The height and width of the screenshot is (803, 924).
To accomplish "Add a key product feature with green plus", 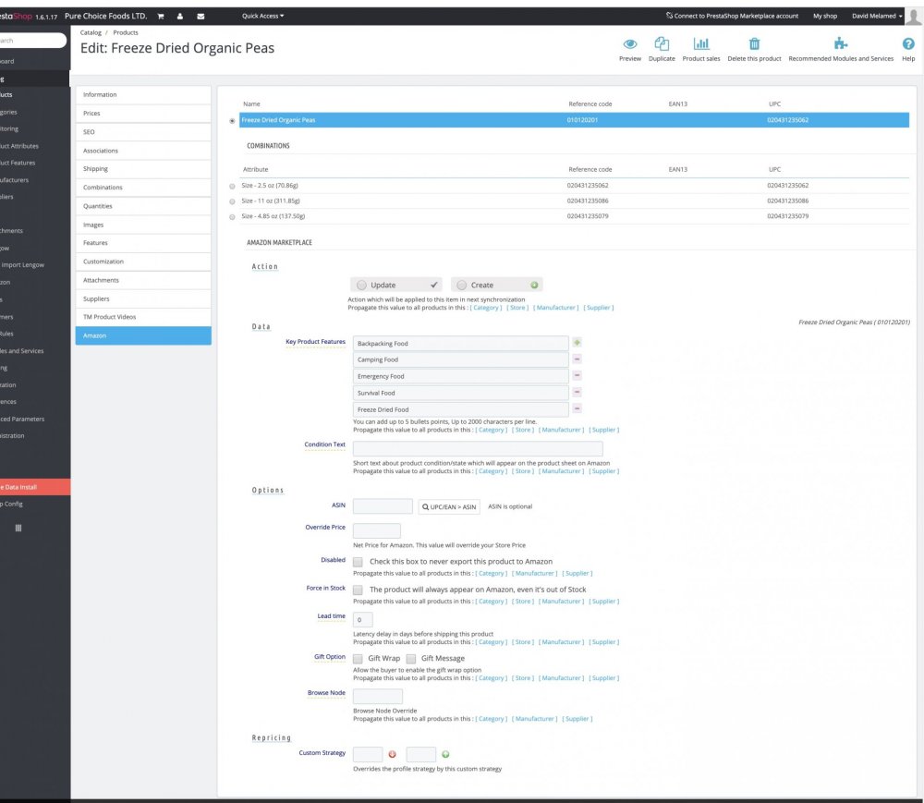I will point(577,342).
